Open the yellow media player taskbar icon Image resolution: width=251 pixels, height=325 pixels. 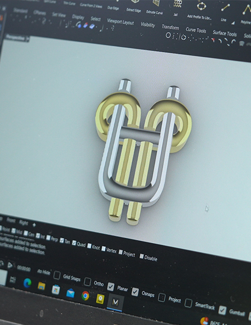(x=100, y=299)
